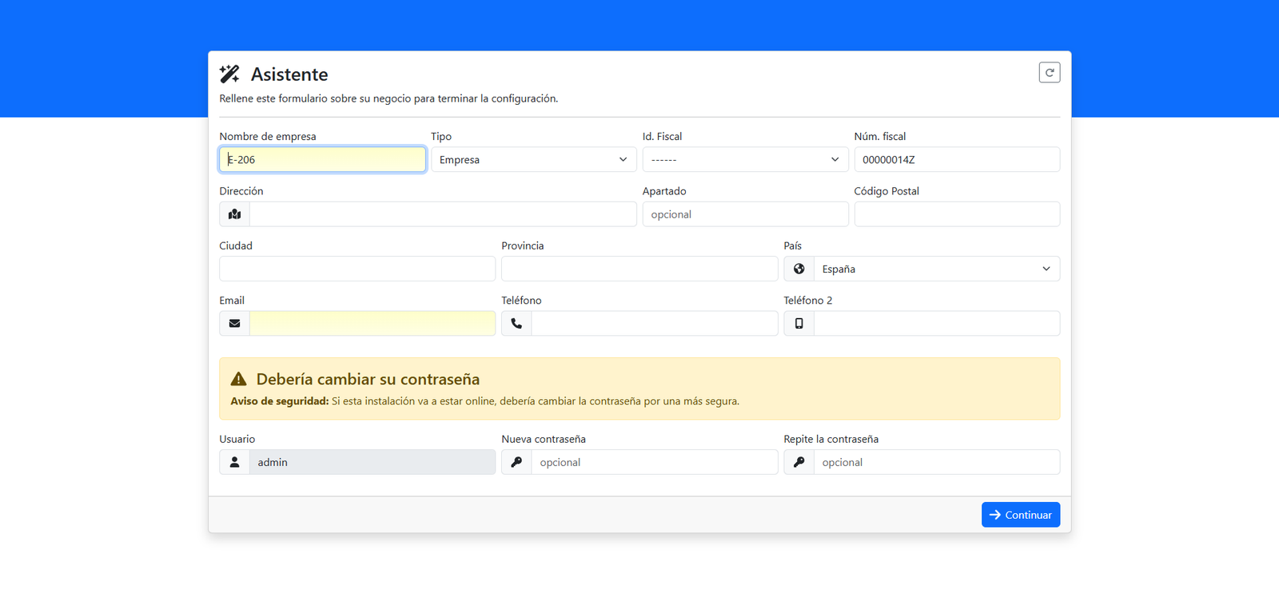Focus the Nombre de empresa field
Screen dimensions: 1279x606
click(322, 159)
